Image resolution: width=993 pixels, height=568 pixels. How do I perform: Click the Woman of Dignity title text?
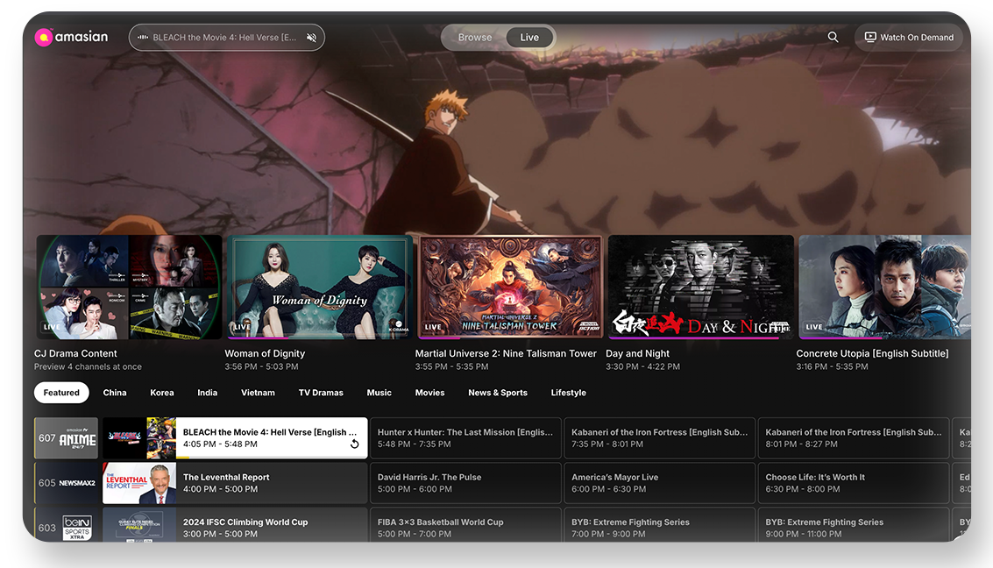click(x=265, y=353)
